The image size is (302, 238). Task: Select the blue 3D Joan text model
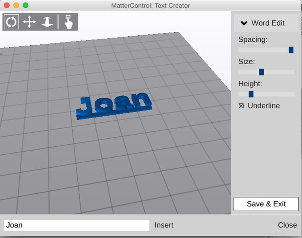114,106
